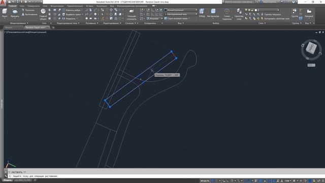Open the Мировая UCS dropdown
Viewport: 325px width, 183px height.
[x=154, y=18]
